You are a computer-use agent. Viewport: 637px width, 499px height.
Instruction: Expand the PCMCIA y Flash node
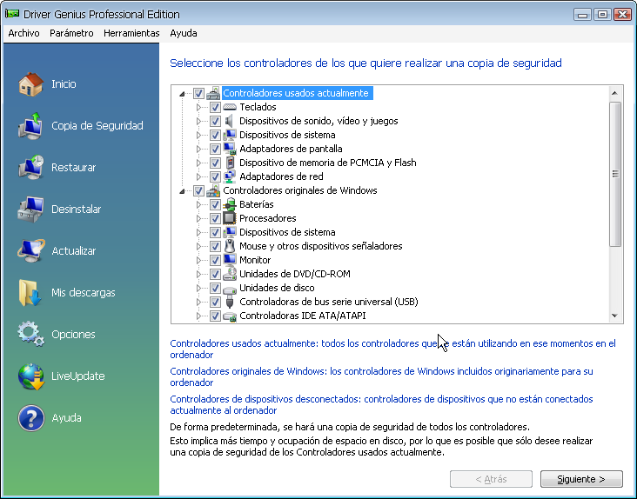[x=198, y=163]
